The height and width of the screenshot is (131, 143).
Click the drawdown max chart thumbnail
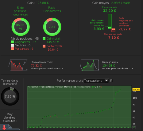(18, 65)
